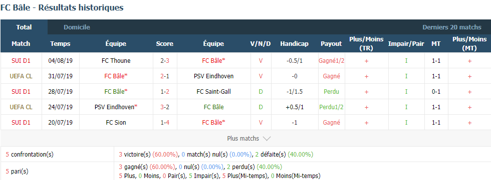The height and width of the screenshot is (180, 491).
Task: Open the PSV Eindhoven away team link on 31/07/19
Action: click(213, 76)
